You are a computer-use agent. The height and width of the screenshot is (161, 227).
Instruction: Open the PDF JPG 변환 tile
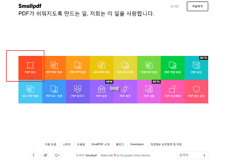[x=125, y=68]
